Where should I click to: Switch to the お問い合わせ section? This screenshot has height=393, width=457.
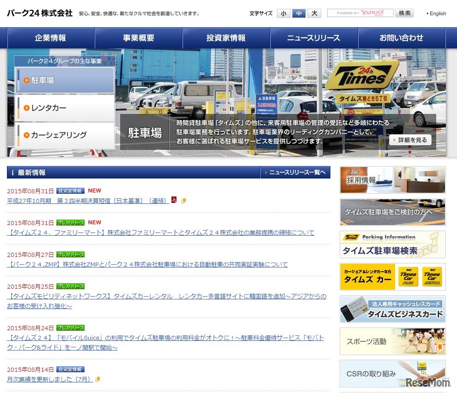pyautogui.click(x=402, y=38)
